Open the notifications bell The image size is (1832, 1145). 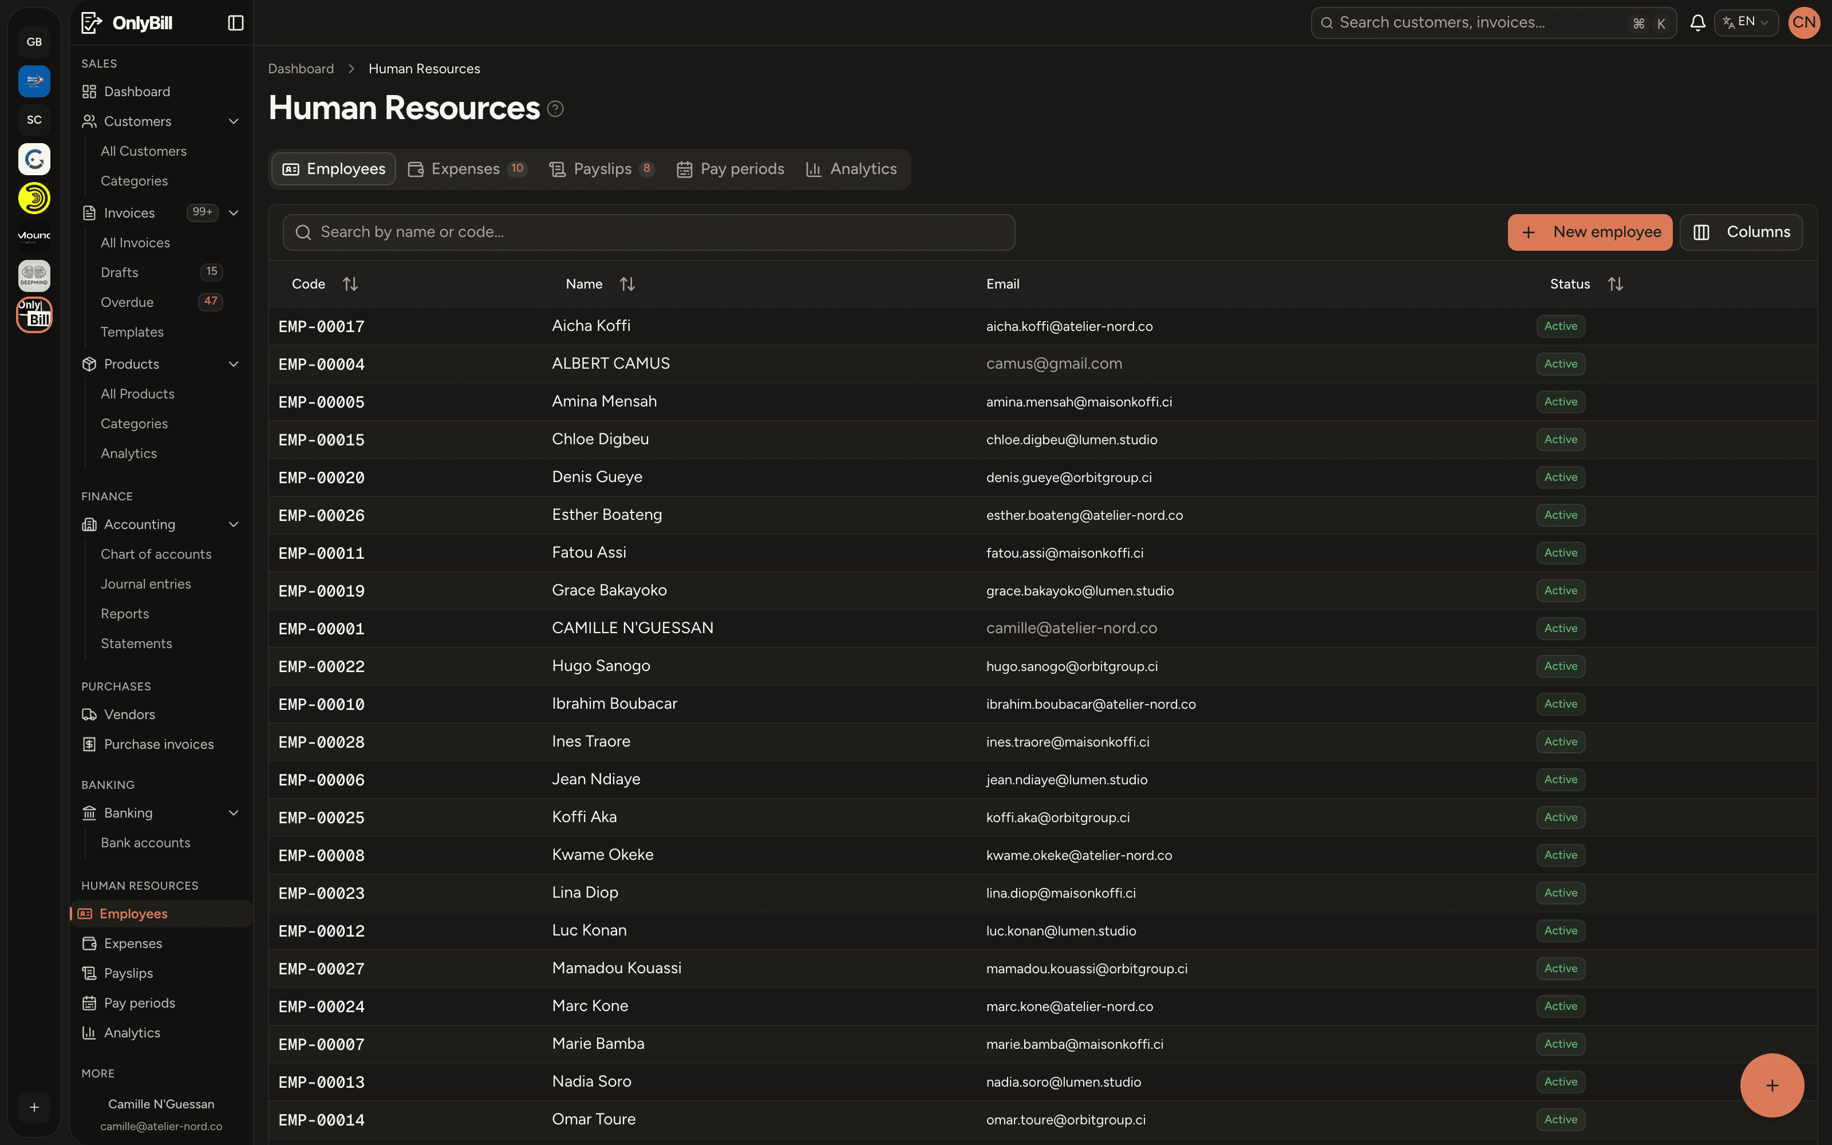coord(1698,23)
